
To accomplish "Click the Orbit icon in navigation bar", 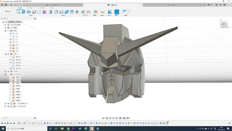I will [103, 118].
